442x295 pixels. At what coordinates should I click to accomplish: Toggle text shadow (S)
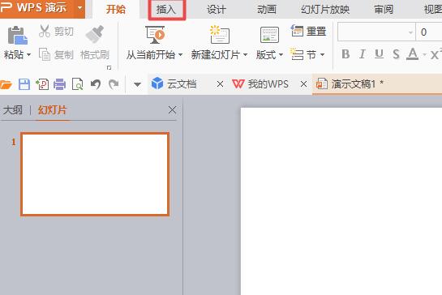click(x=396, y=53)
